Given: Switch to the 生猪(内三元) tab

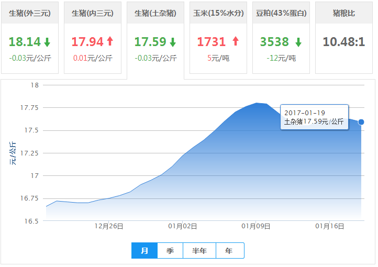Looking at the screenshot, I should click(93, 13).
